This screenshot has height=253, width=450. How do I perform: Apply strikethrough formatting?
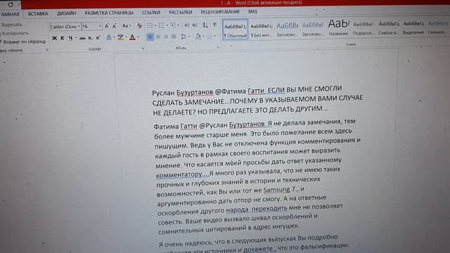pyautogui.click(x=82, y=38)
